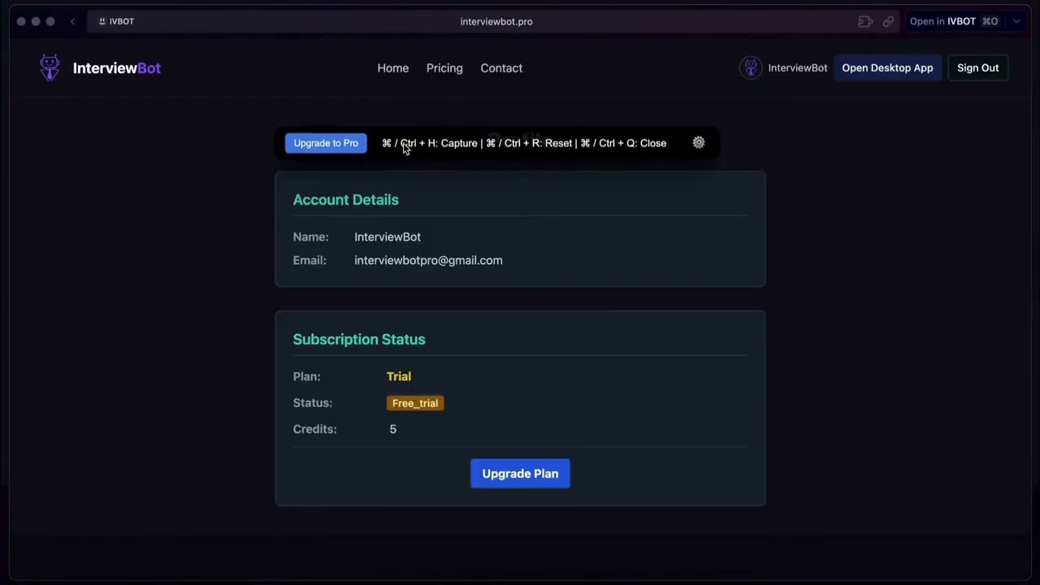The height and width of the screenshot is (585, 1040).
Task: Click the InterviewBot robot logo icon
Action: point(50,67)
